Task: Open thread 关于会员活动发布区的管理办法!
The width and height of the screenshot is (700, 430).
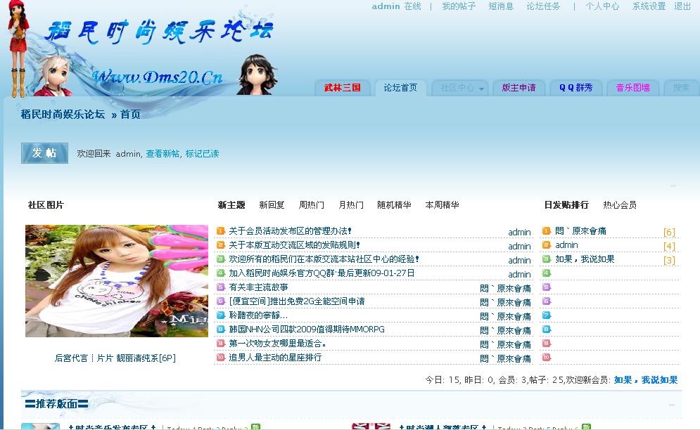Action: pos(290,231)
